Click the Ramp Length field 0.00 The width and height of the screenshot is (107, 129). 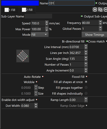(77, 100)
